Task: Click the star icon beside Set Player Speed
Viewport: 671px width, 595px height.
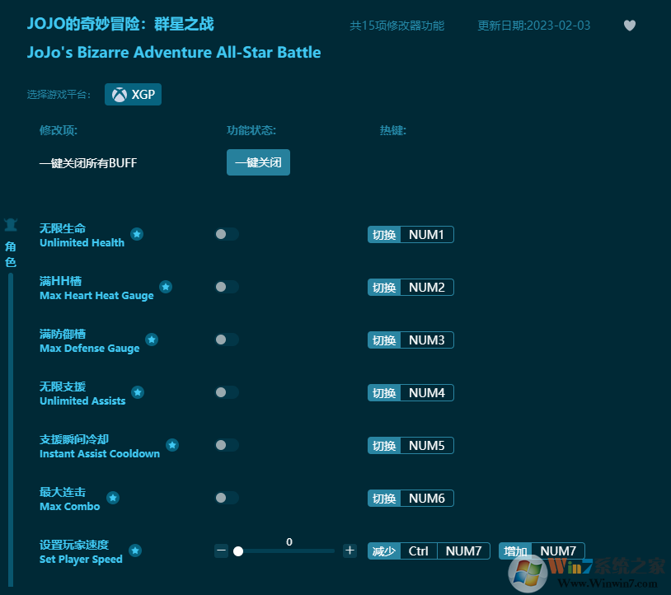Action: 135,550
